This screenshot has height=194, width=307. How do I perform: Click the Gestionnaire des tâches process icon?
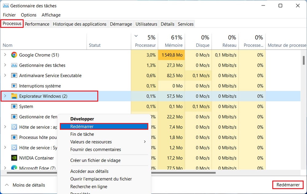coord(14,65)
